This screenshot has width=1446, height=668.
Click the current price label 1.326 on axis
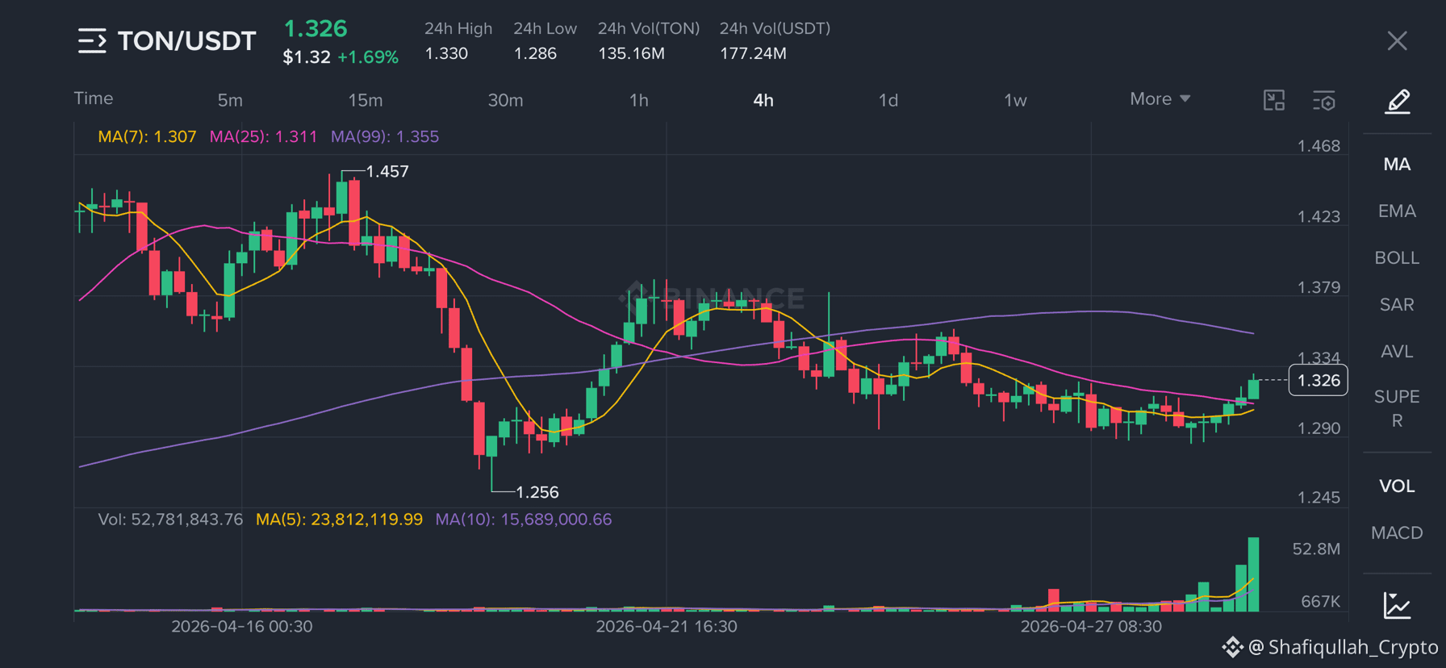[x=1319, y=381]
